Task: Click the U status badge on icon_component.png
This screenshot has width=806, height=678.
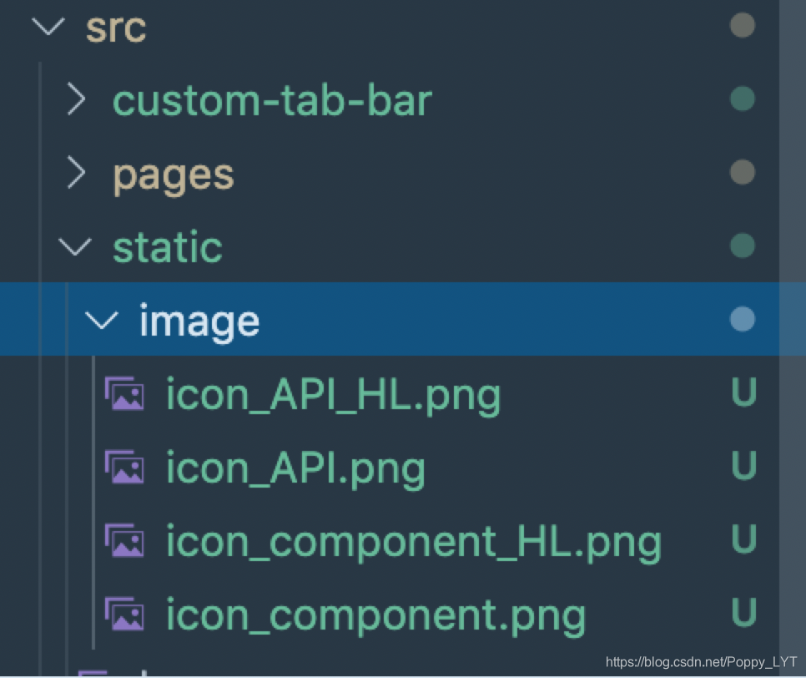Action: pyautogui.click(x=743, y=612)
